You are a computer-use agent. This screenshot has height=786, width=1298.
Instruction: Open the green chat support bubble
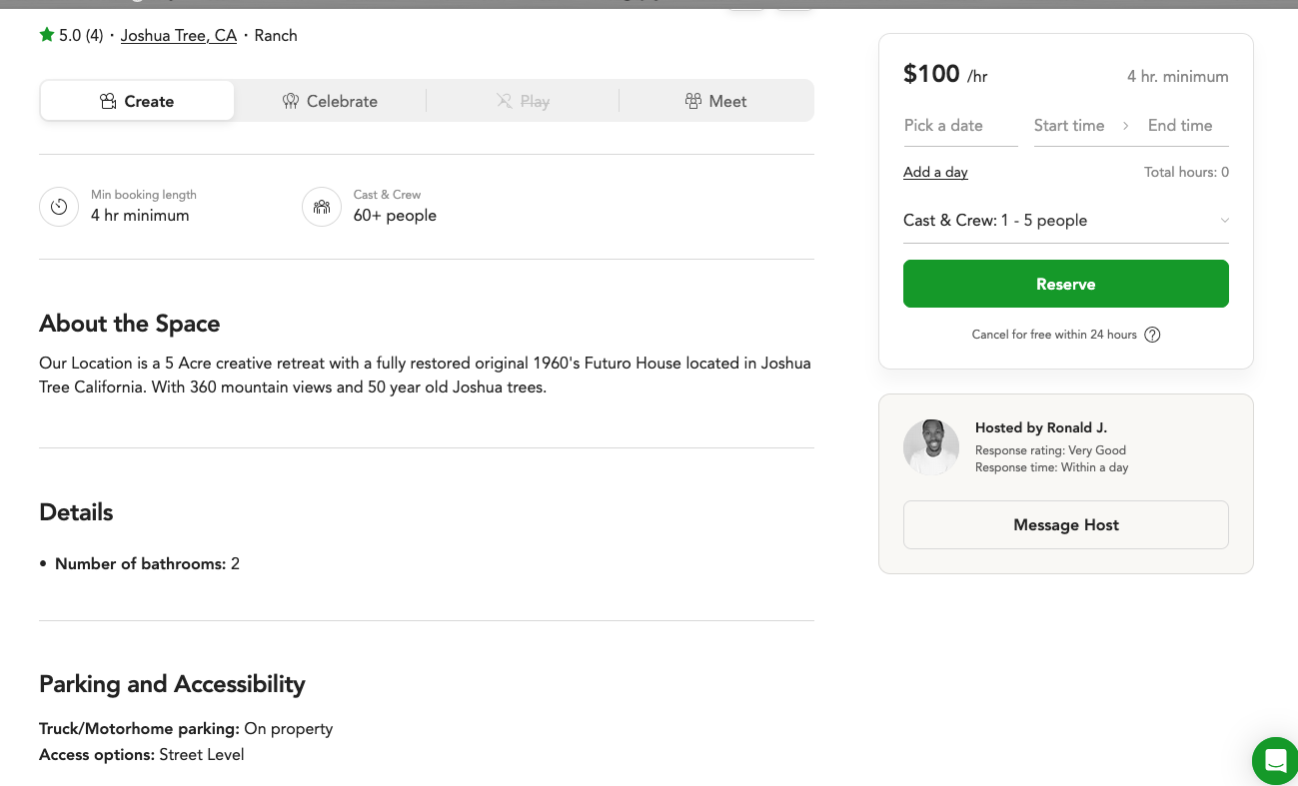[x=1275, y=761]
